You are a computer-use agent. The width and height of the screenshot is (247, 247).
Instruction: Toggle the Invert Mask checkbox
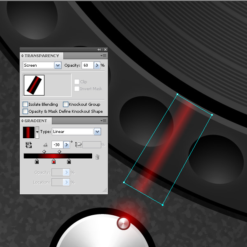pyautogui.click(x=77, y=89)
